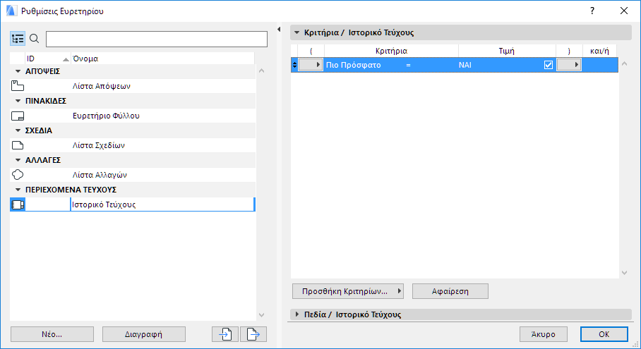Screen dimensions: 641x349
Task: Click the Αφαίρεση button
Action: point(450,291)
